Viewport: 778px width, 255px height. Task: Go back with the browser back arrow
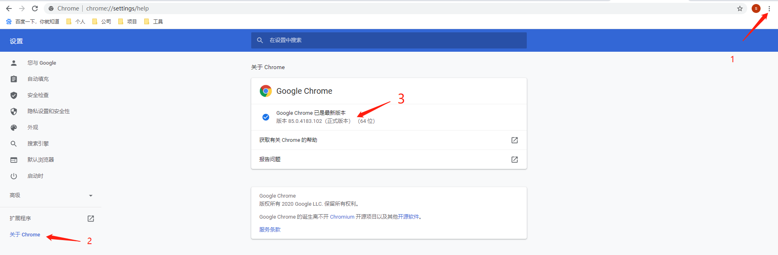(9, 8)
